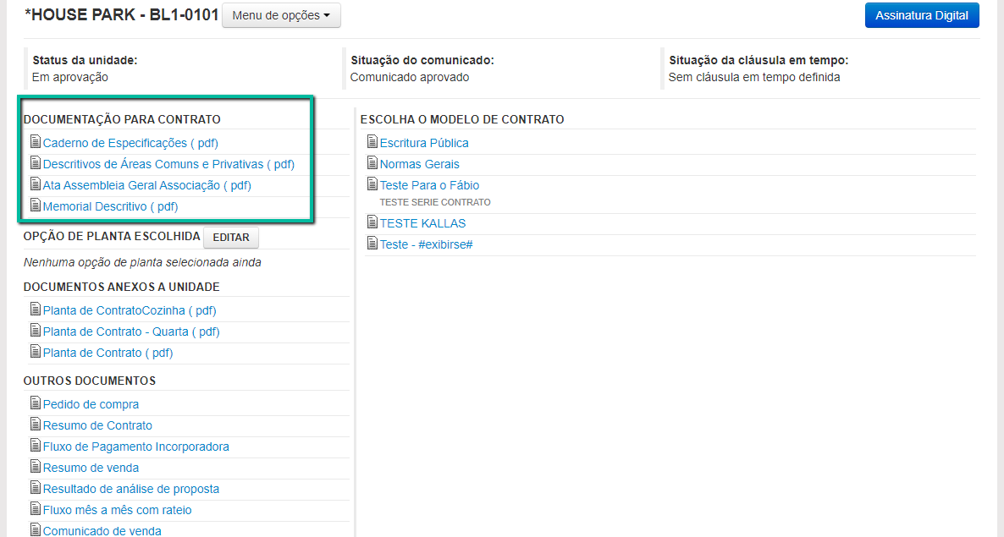View Resultado de análise de proposta

[130, 489]
